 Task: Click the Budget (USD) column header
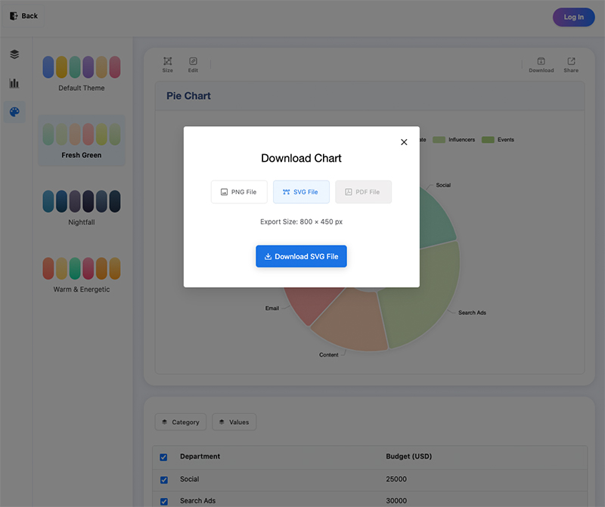point(408,456)
